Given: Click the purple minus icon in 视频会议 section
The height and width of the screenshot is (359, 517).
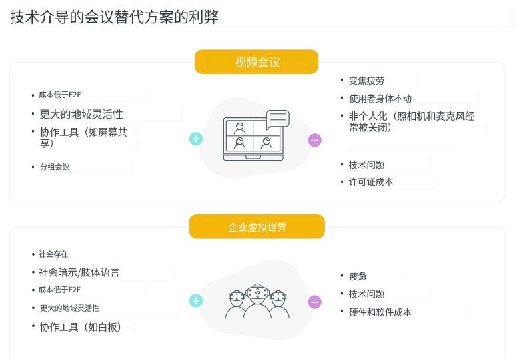Looking at the screenshot, I should (x=315, y=140).
